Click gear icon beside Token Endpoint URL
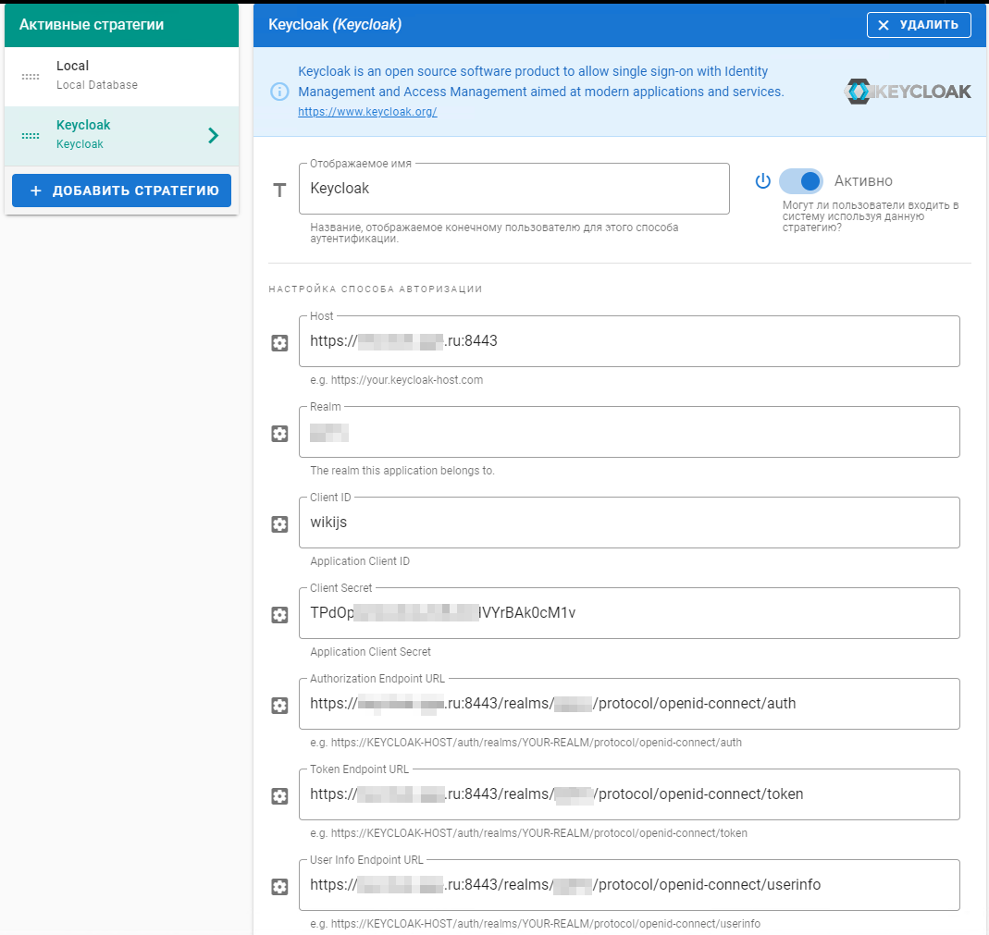The image size is (989, 935). pyautogui.click(x=279, y=796)
